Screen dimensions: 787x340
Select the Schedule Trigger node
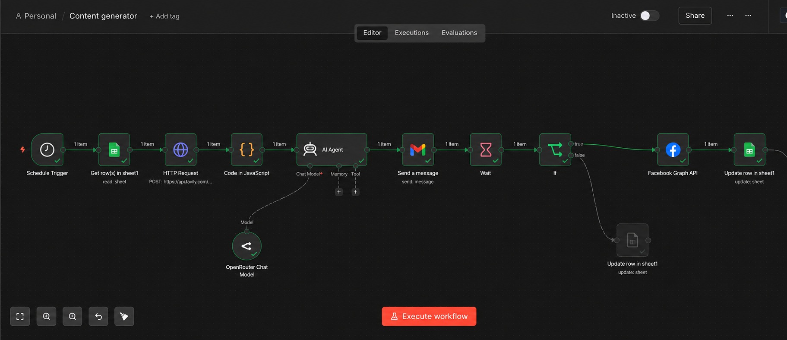coord(47,149)
